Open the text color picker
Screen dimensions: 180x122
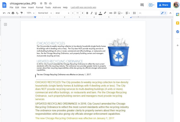[x=100, y=13]
